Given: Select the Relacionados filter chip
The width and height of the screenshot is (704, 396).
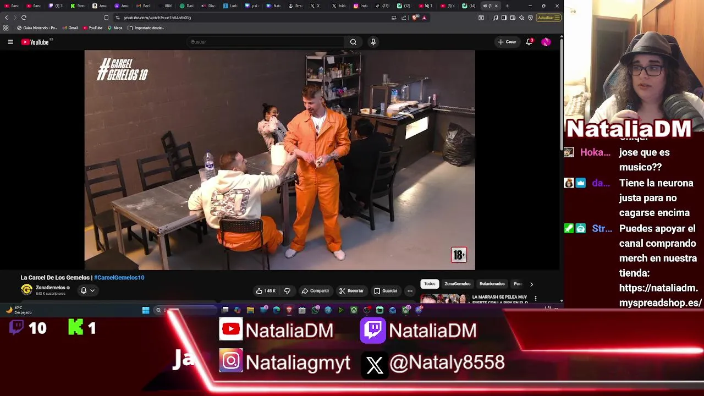Looking at the screenshot, I should tap(492, 284).
